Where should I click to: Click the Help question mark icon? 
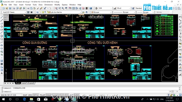click(x=91, y=8)
